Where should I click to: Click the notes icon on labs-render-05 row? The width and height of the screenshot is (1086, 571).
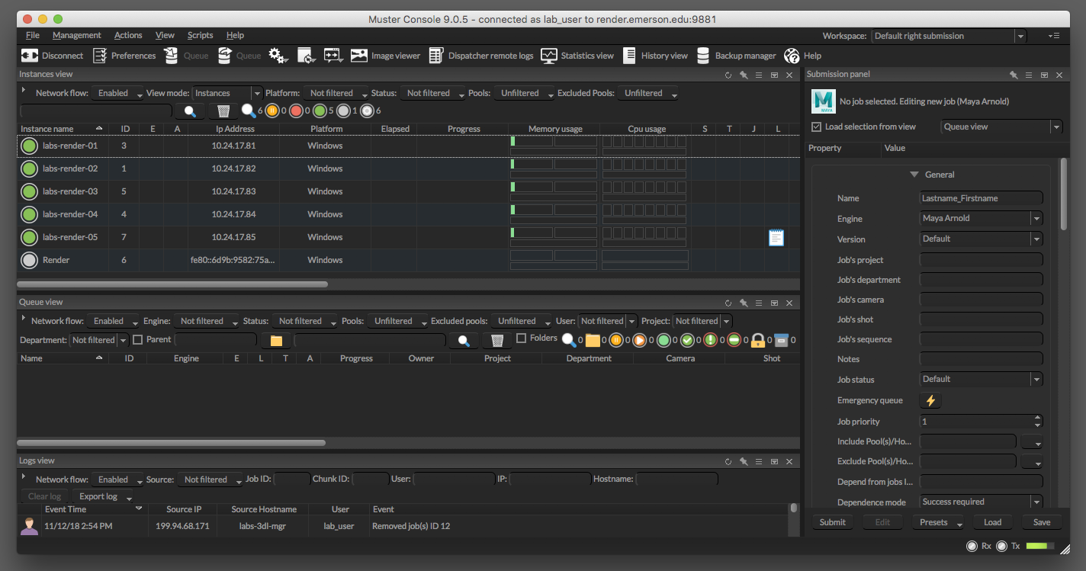pos(776,237)
